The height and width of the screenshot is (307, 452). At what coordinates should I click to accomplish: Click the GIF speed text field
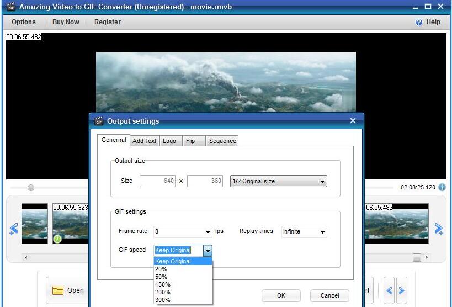tap(179, 251)
